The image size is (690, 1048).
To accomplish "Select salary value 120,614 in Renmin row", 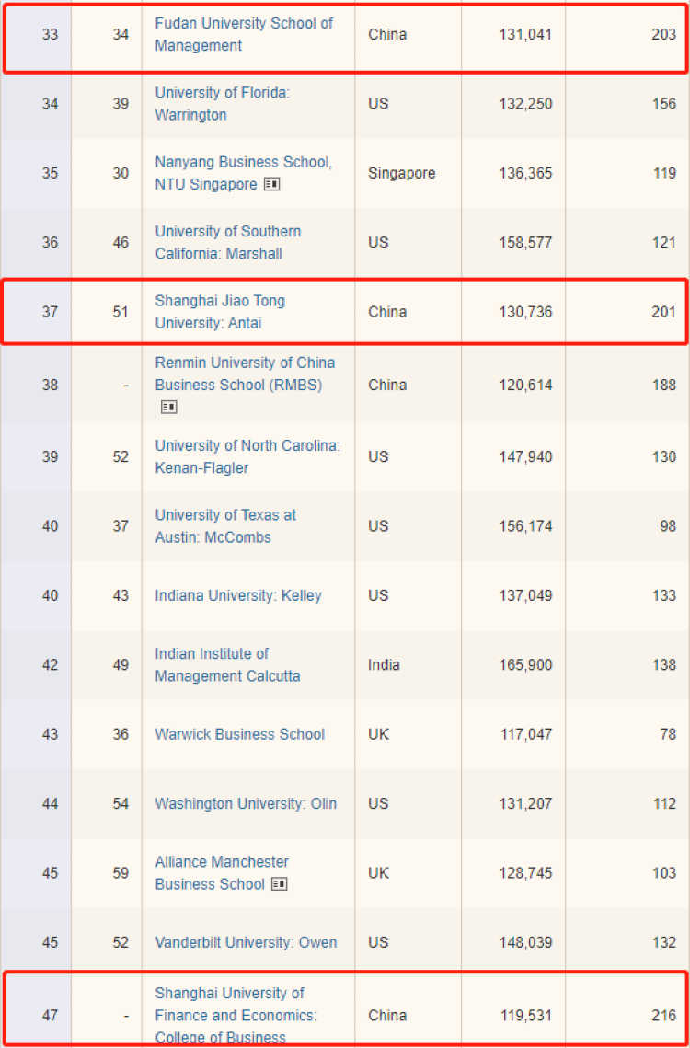I will [525, 386].
